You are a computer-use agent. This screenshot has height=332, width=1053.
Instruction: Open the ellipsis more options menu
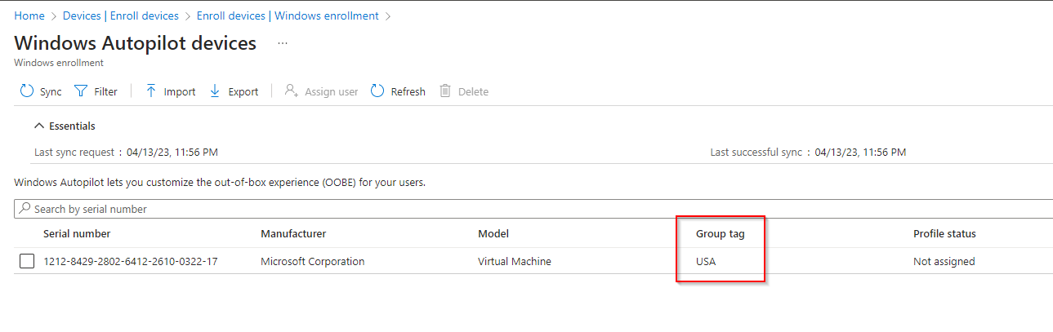click(x=283, y=43)
